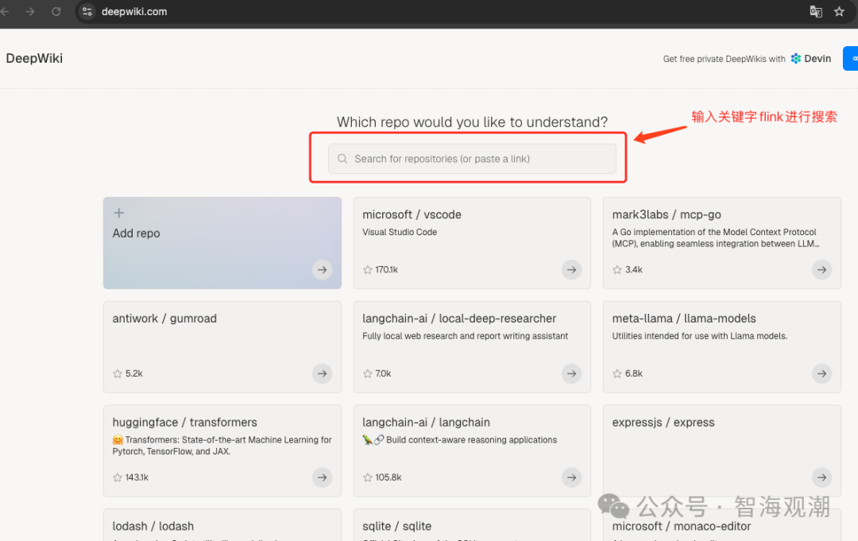This screenshot has width=858, height=541.
Task: Click the magnifier icon in search box
Action: coord(342,159)
